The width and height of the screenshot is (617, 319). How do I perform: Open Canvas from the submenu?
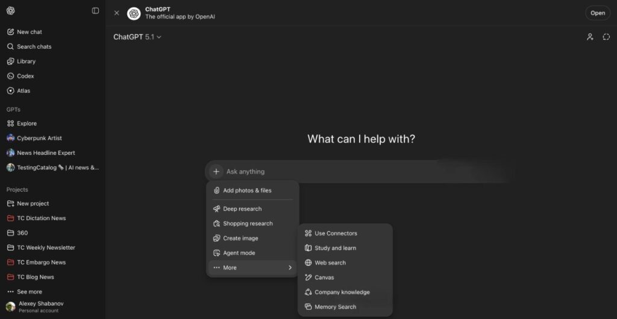[345, 277]
